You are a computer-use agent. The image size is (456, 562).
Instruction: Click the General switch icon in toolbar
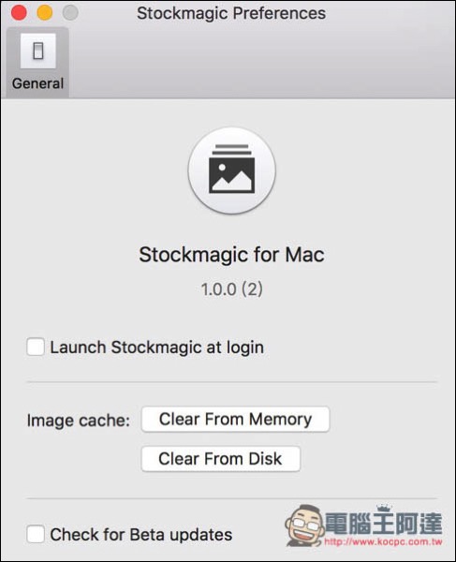[38, 51]
